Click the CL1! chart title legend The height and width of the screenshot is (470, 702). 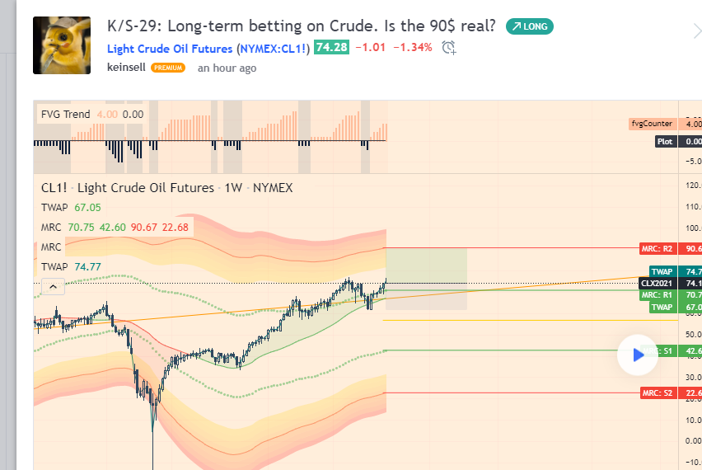166,188
